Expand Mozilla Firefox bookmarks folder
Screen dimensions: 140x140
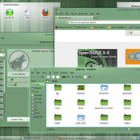click(81, 27)
